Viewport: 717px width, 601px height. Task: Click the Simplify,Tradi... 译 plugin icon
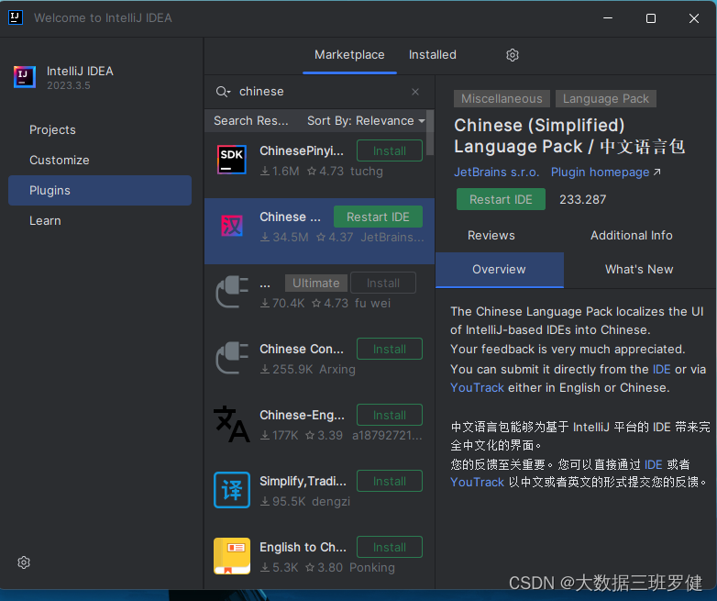232,490
